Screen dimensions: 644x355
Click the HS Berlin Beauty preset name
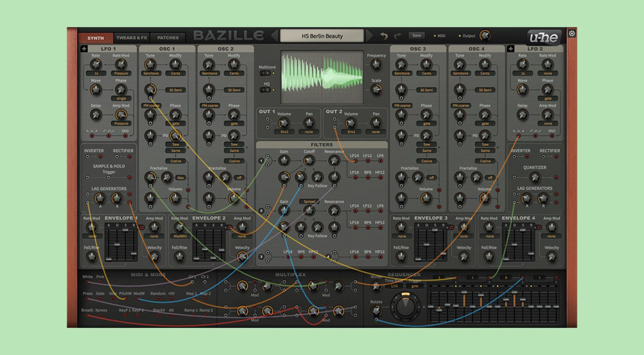click(322, 36)
